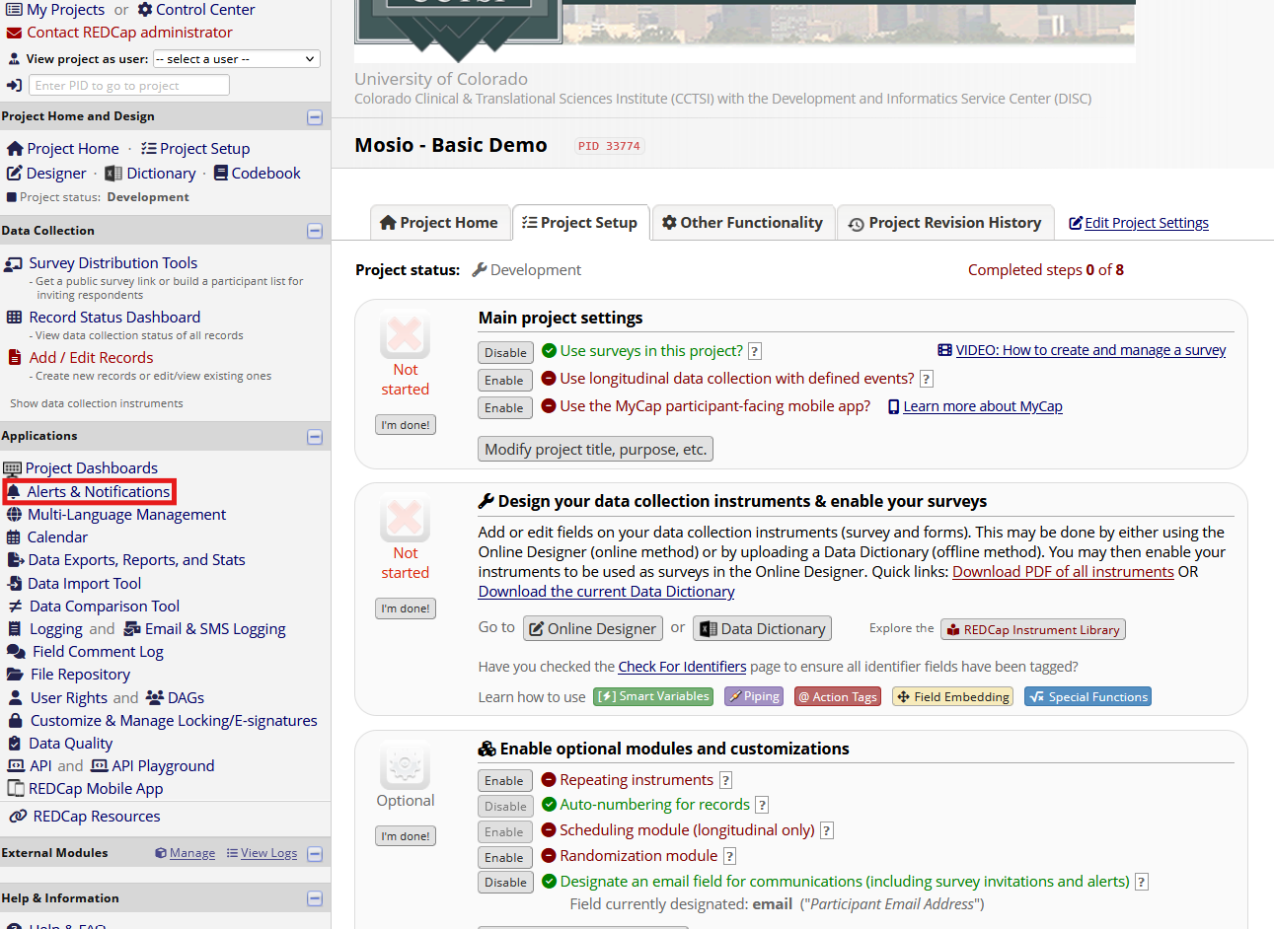Enable Repeating instruments
The width and height of the screenshot is (1274, 929).
coord(504,780)
